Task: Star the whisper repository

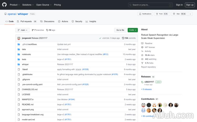Action: 178,14
